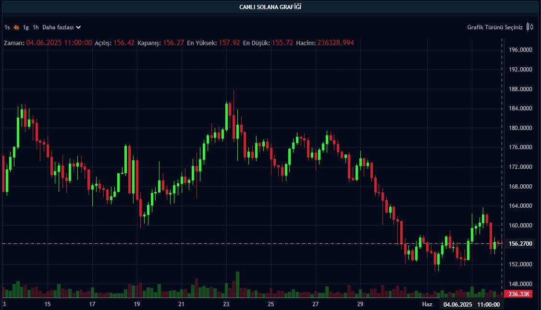Select the Hacim value 236328.994

[x=336, y=43]
